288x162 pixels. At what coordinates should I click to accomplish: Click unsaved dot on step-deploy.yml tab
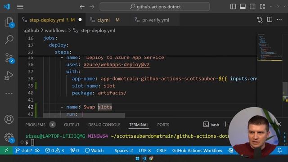pyautogui.click(x=80, y=20)
